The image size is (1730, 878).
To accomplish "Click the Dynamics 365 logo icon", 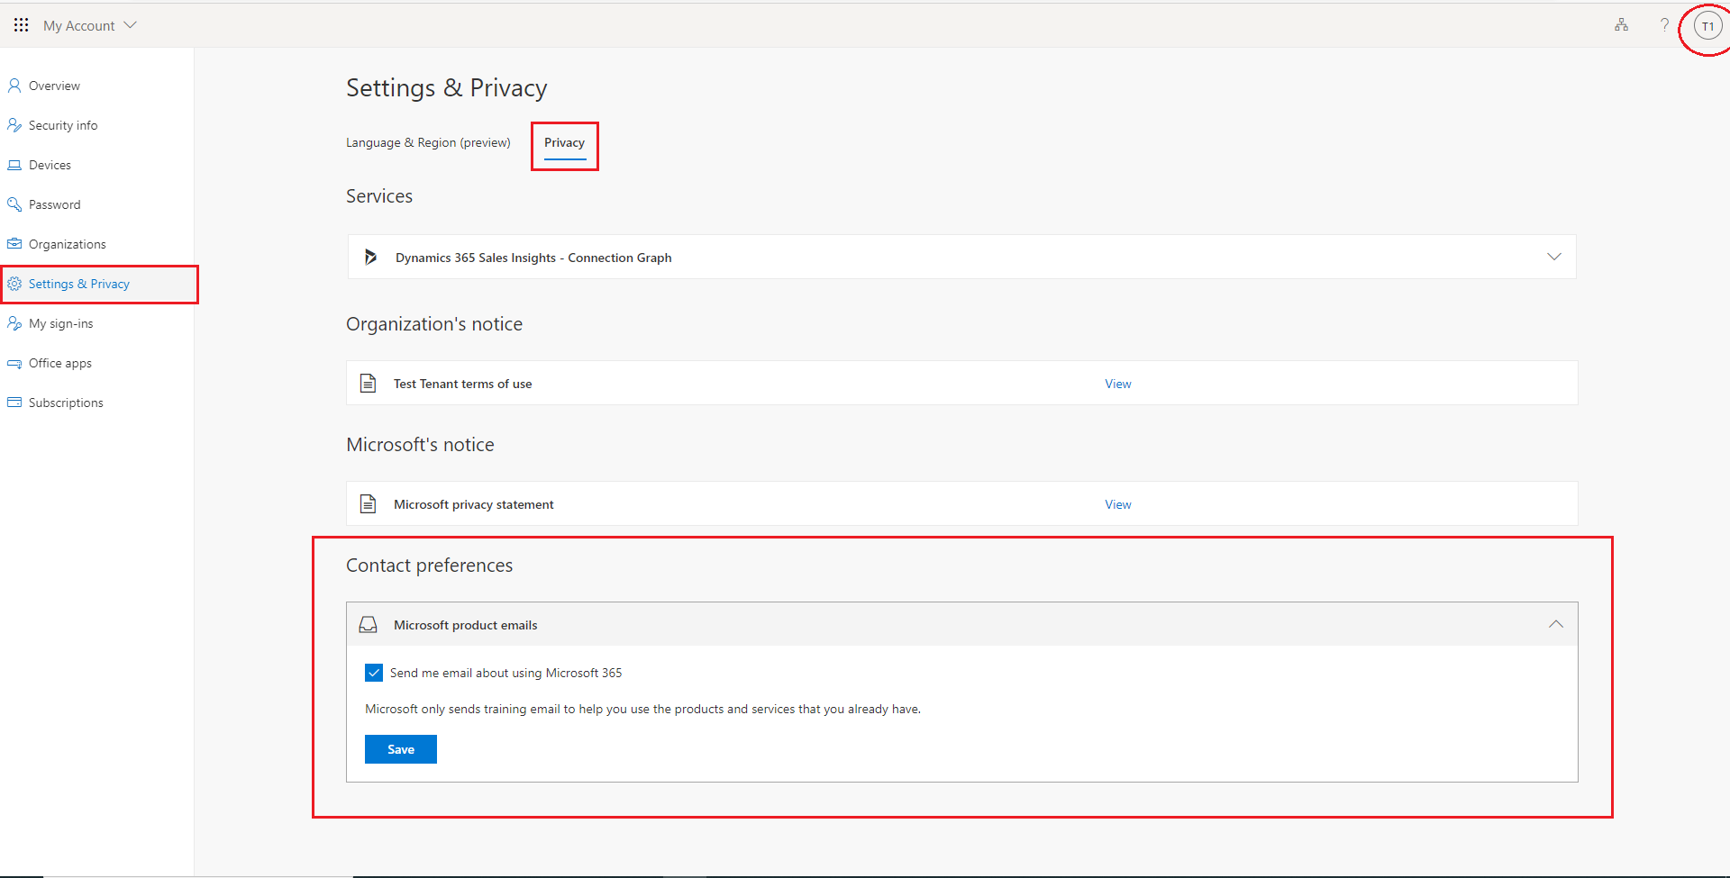I will pyautogui.click(x=370, y=258).
